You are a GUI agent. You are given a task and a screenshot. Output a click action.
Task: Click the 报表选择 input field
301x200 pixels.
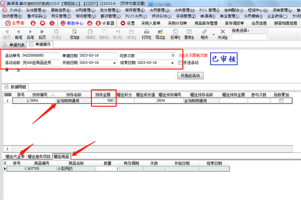[249, 37]
